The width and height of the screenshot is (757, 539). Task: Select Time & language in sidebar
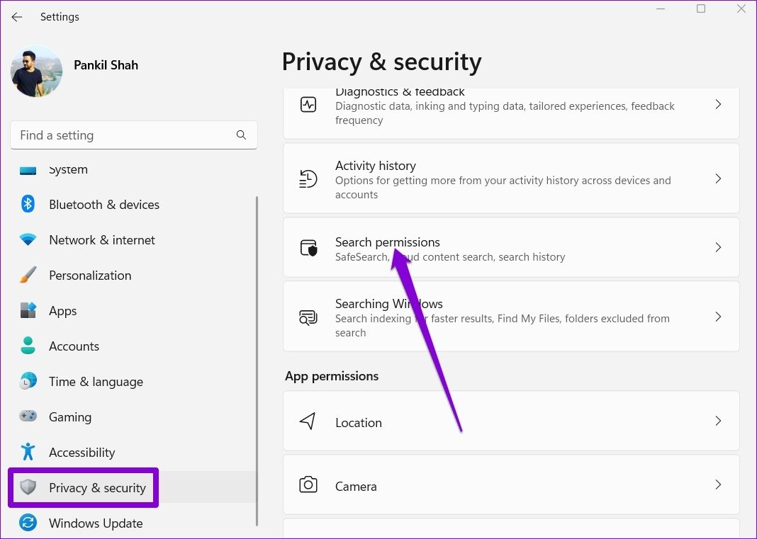click(96, 382)
